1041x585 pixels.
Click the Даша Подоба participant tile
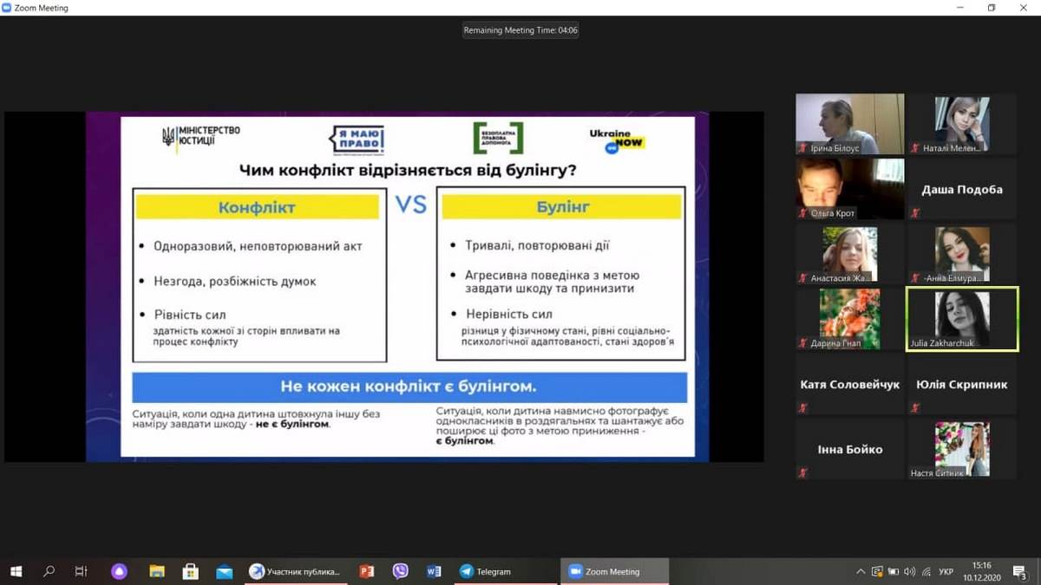(961, 189)
